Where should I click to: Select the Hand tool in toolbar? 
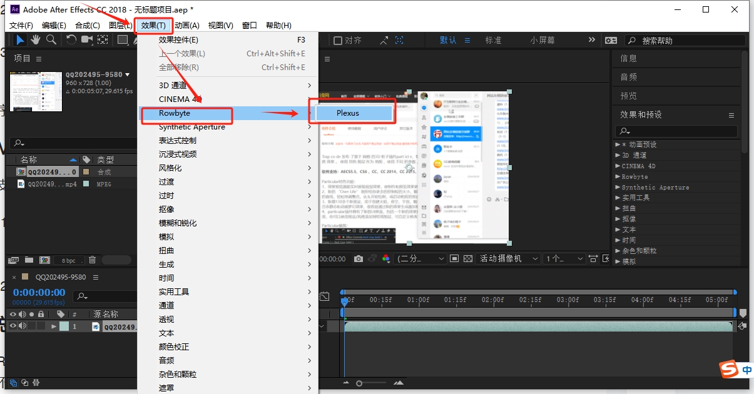(x=36, y=40)
